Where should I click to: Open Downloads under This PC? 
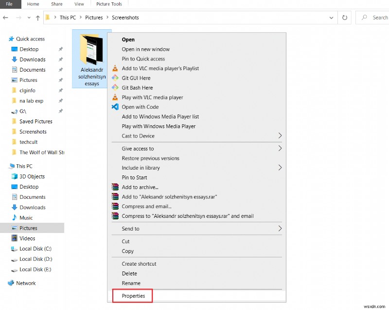33,207
